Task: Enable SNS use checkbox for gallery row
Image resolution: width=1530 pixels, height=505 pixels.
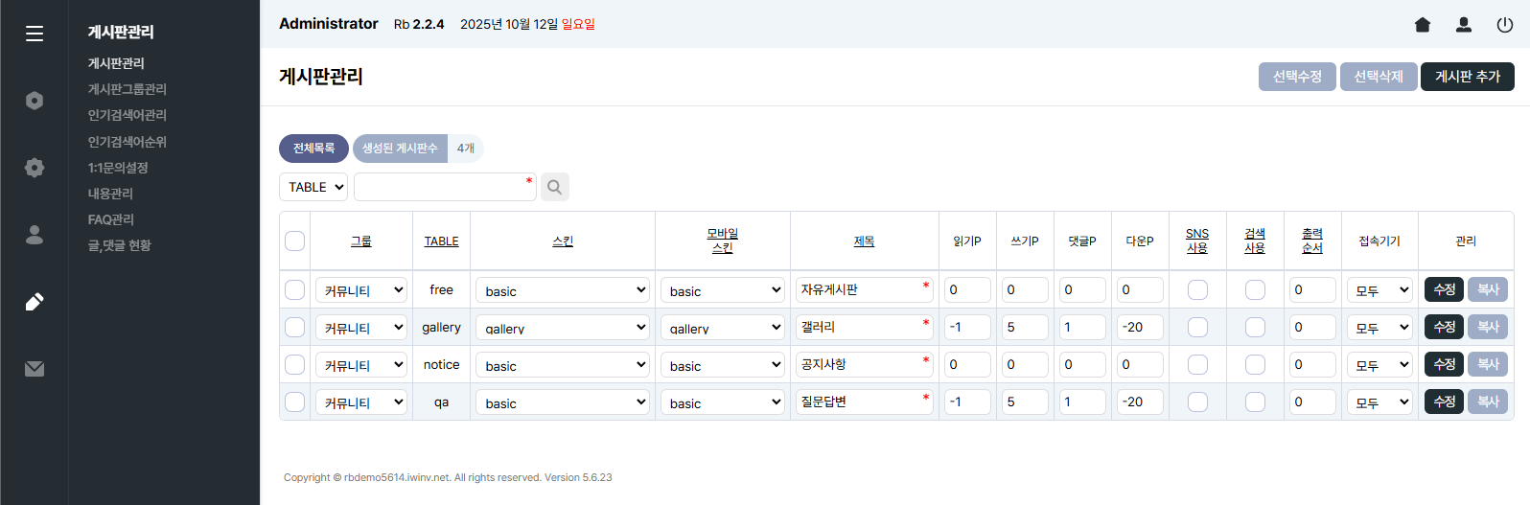Action: point(1197,328)
